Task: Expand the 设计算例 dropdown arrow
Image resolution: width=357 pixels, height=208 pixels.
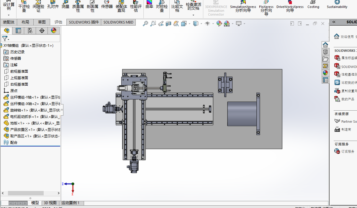Action: (x=9, y=15)
